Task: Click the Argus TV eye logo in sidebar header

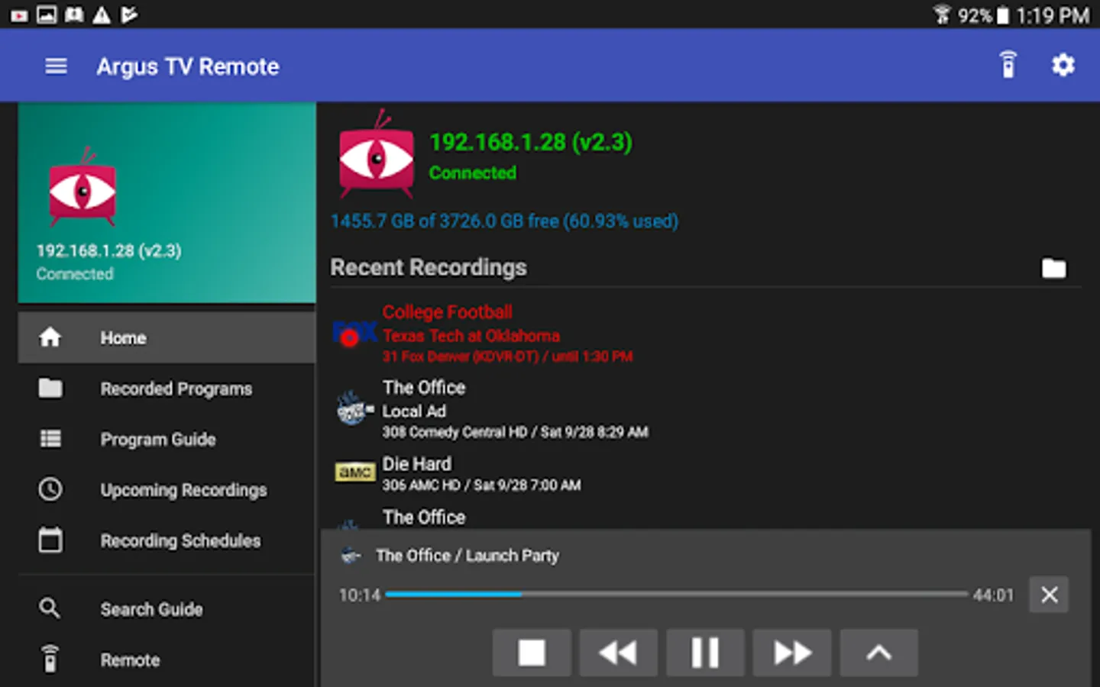Action: [x=82, y=188]
